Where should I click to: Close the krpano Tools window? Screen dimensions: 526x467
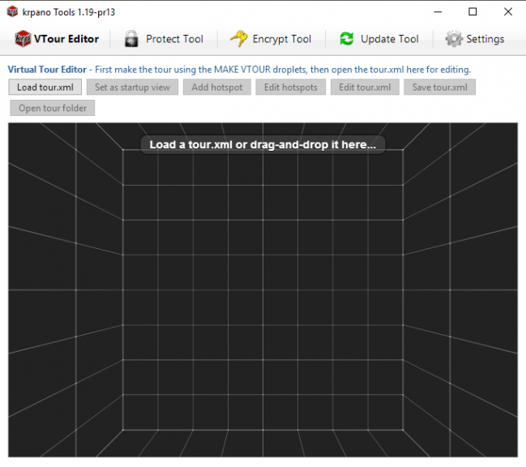(x=508, y=11)
